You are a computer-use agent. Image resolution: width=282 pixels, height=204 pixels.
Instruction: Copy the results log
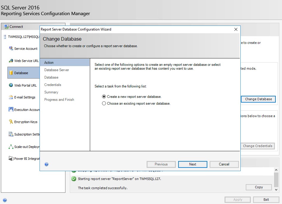(259, 187)
